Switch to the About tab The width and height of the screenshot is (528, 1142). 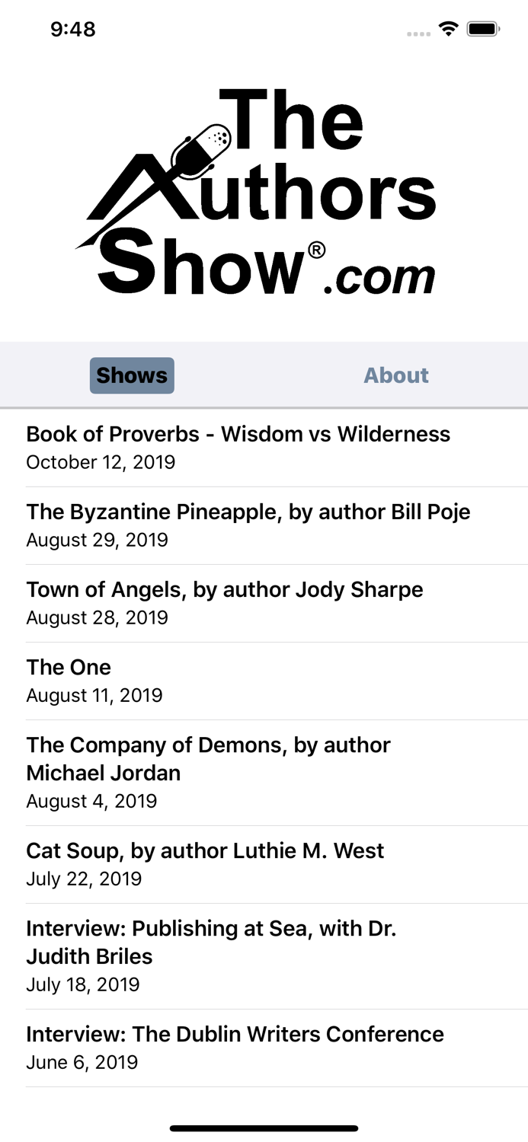(395, 375)
